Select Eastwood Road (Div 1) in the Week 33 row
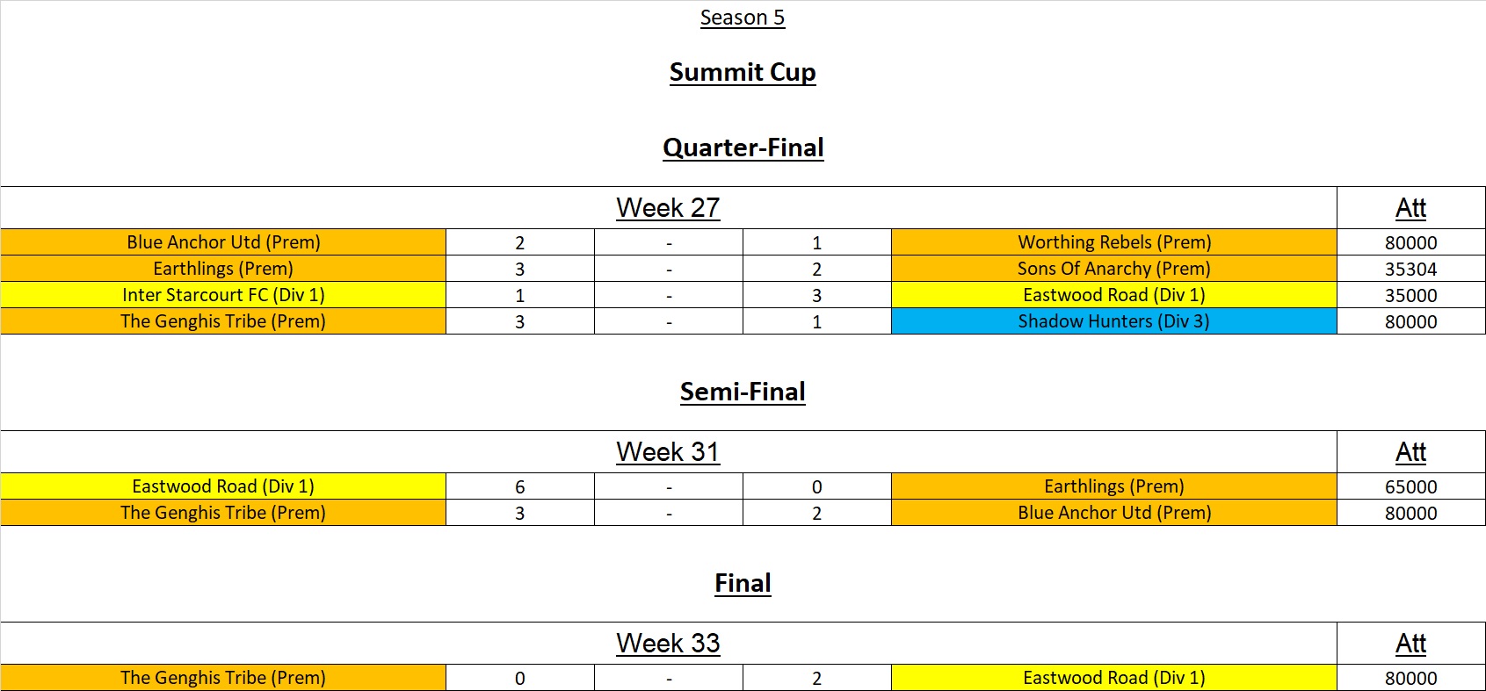This screenshot has width=1486, height=691. click(x=1113, y=678)
